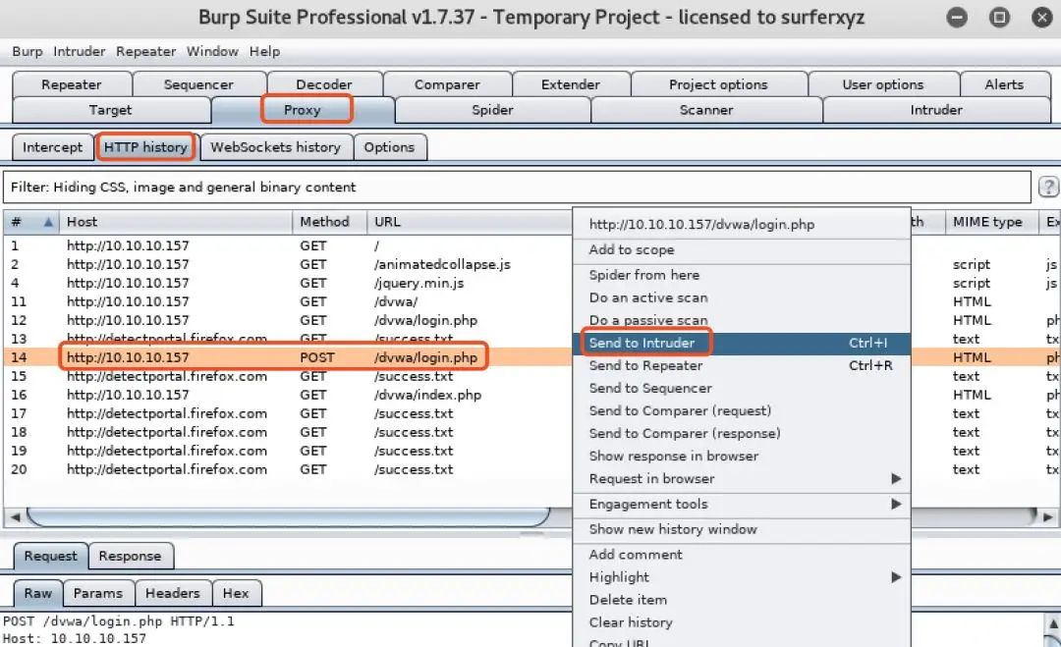
Task: Choose Send to Comparer (request)
Action: pos(741,411)
